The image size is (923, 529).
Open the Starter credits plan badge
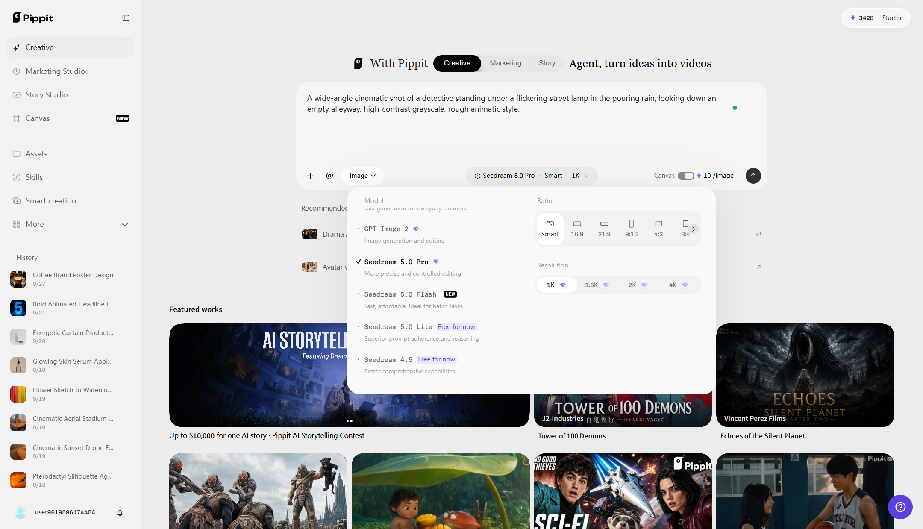876,18
